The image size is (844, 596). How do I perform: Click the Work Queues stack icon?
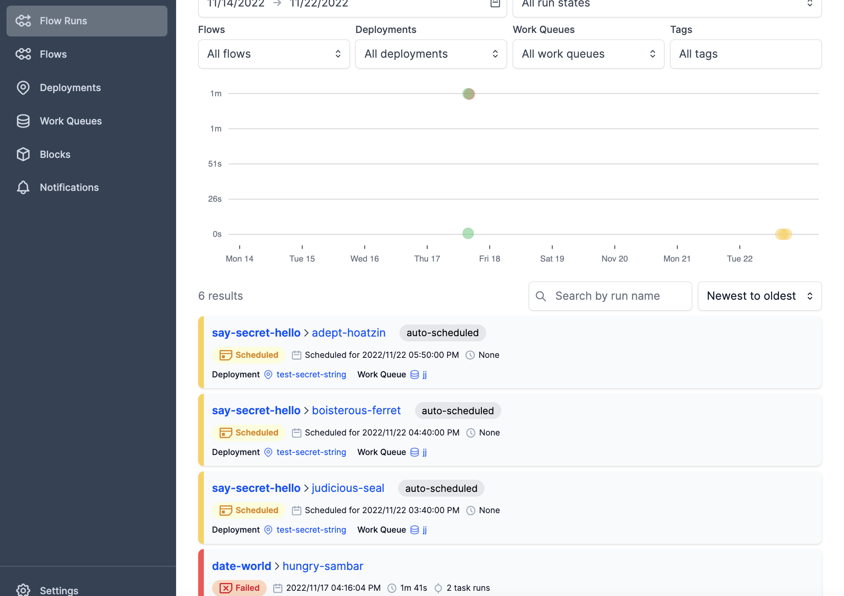click(23, 121)
